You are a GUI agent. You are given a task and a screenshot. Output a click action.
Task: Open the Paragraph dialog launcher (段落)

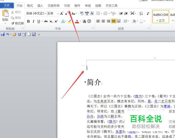149,29
